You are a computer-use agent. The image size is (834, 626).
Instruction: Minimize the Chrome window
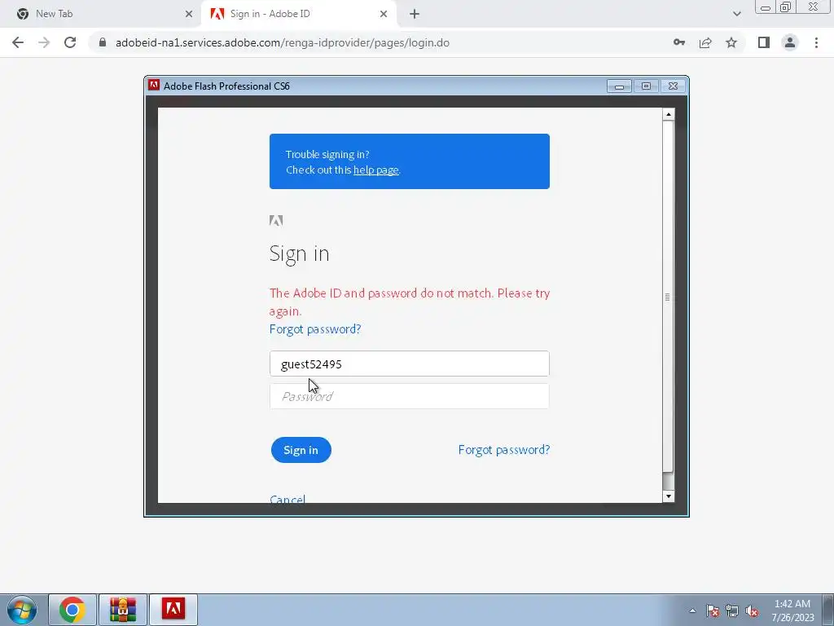click(766, 7)
